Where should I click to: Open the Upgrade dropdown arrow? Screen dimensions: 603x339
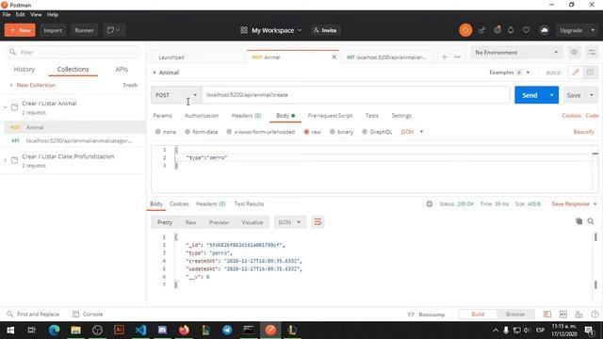pyautogui.click(x=593, y=30)
